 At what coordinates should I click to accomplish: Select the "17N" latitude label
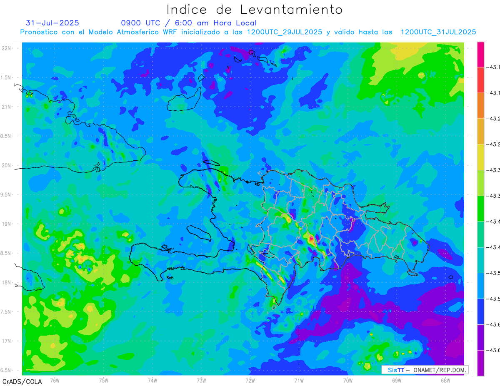[x=6, y=341]
